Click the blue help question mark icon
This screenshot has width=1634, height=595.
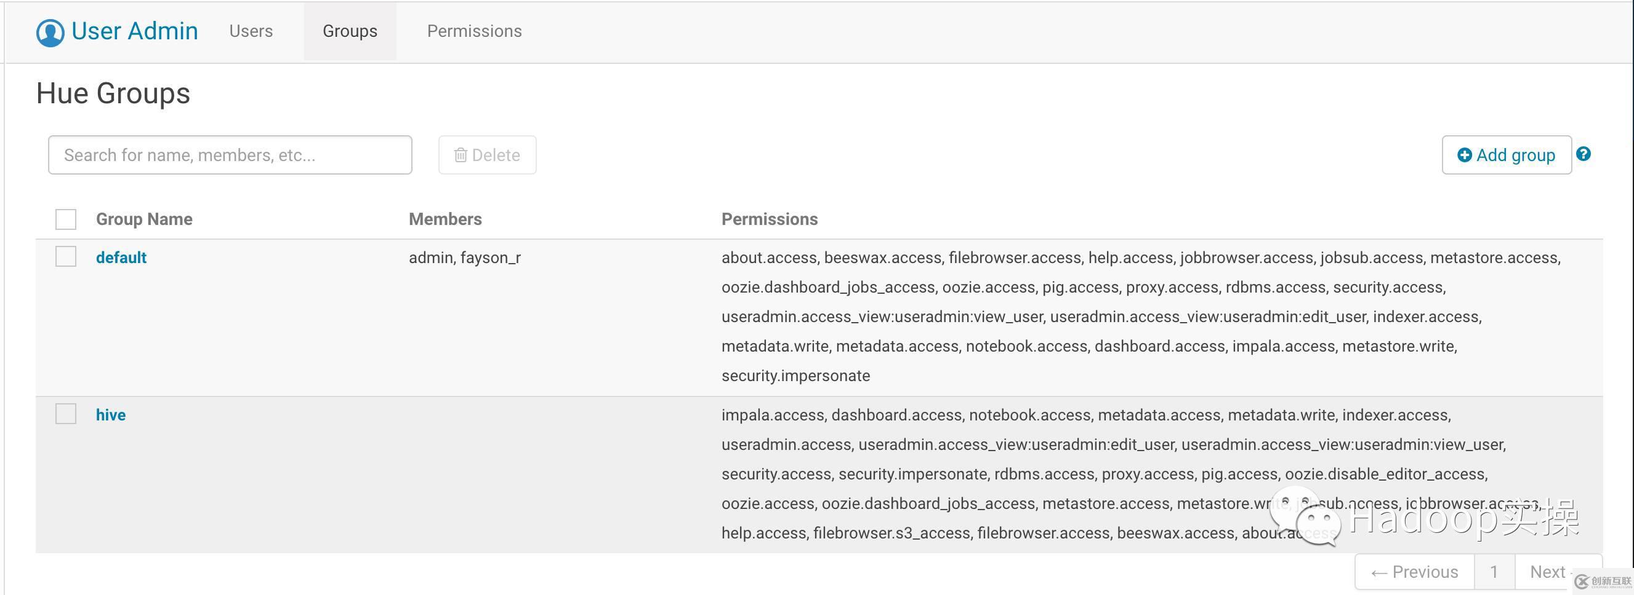pos(1584,154)
